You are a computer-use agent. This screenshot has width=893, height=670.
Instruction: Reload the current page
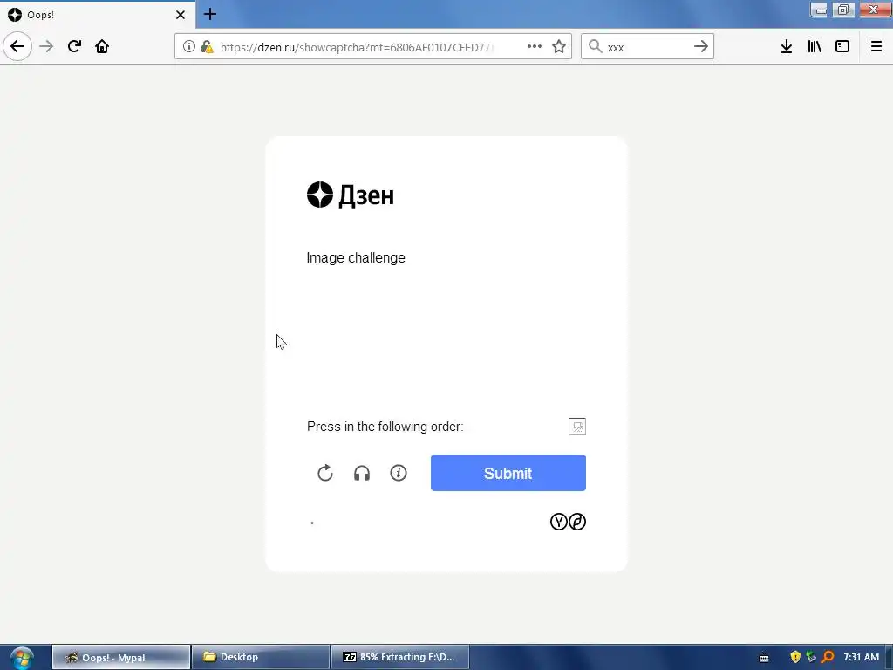[x=75, y=46]
